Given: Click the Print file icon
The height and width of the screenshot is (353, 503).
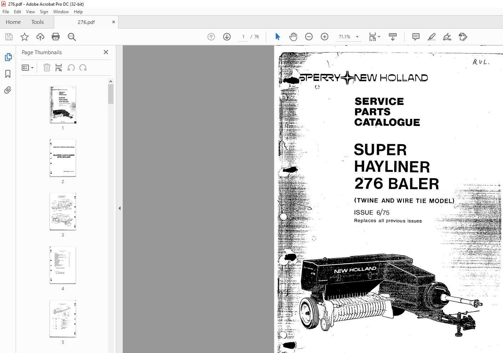Looking at the screenshot, I should [56, 37].
